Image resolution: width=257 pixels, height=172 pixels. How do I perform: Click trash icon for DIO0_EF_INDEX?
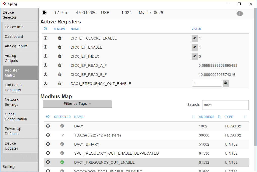(x=60, y=56)
